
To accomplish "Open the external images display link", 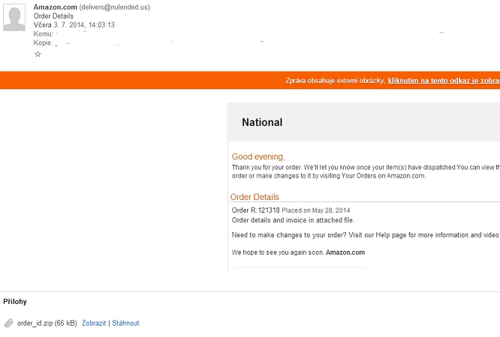I will pyautogui.click(x=444, y=81).
